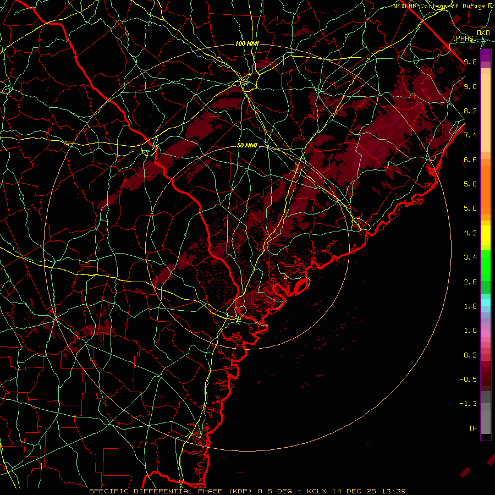Click the purple top segment of the color bar
Screen dimensions: 495x495
pos(486,55)
